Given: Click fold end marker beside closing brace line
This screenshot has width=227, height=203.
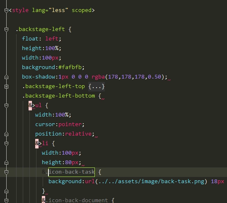Looking at the screenshot, I should click(x=6, y=191).
